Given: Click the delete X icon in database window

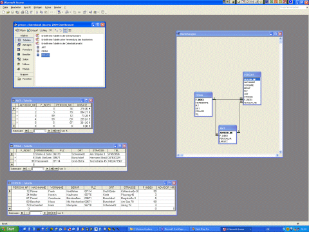Looking at the screenshot, I should pyautogui.click(x=51, y=30).
